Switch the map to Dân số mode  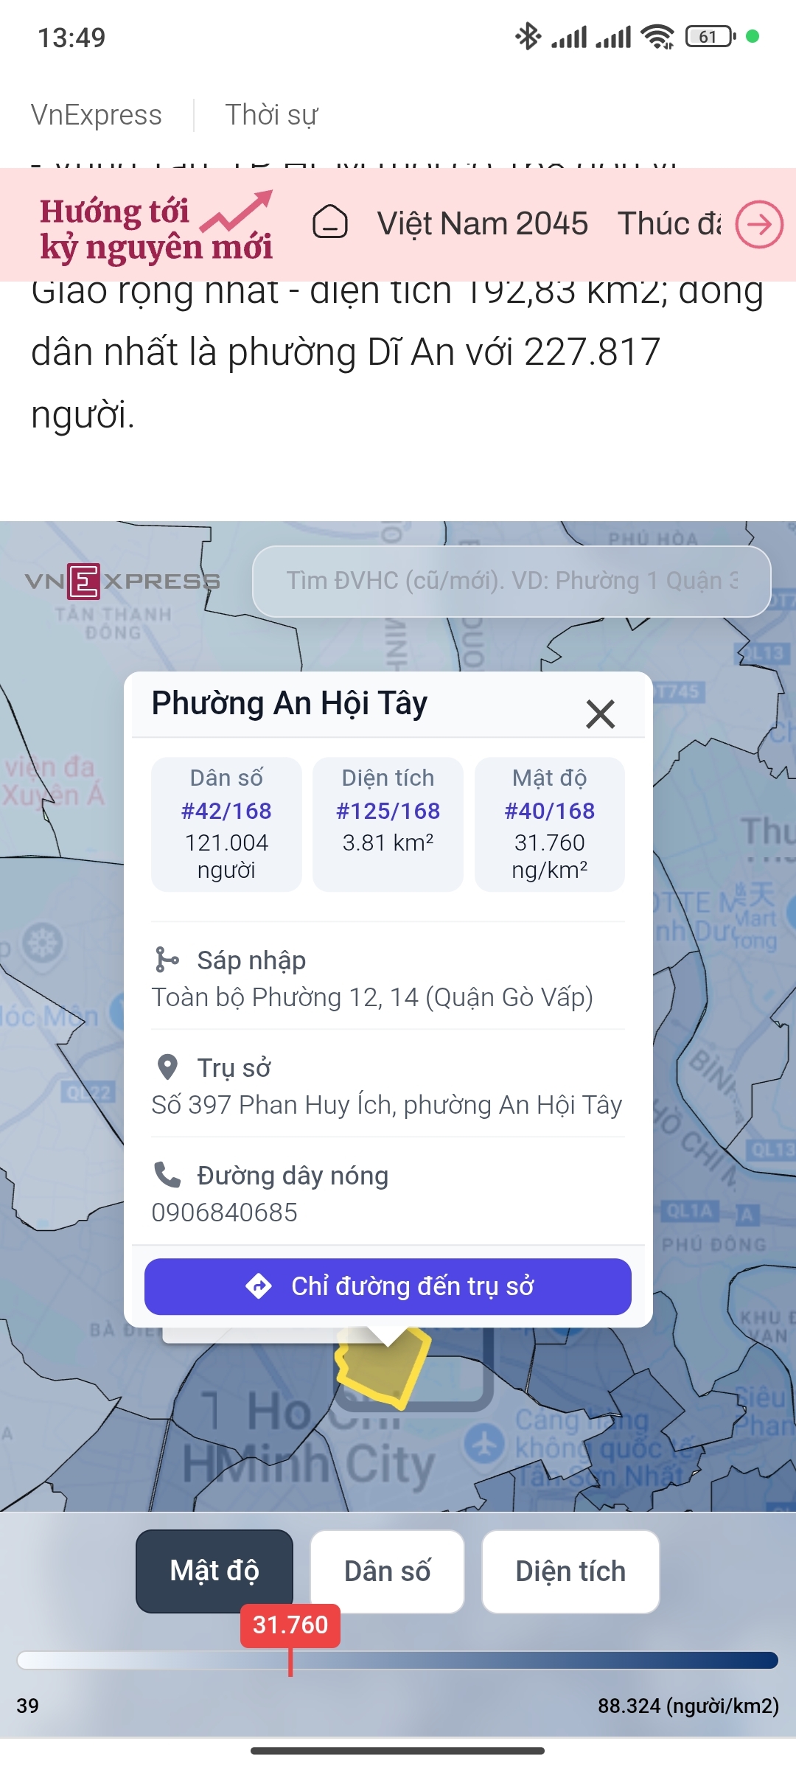pyautogui.click(x=387, y=1571)
